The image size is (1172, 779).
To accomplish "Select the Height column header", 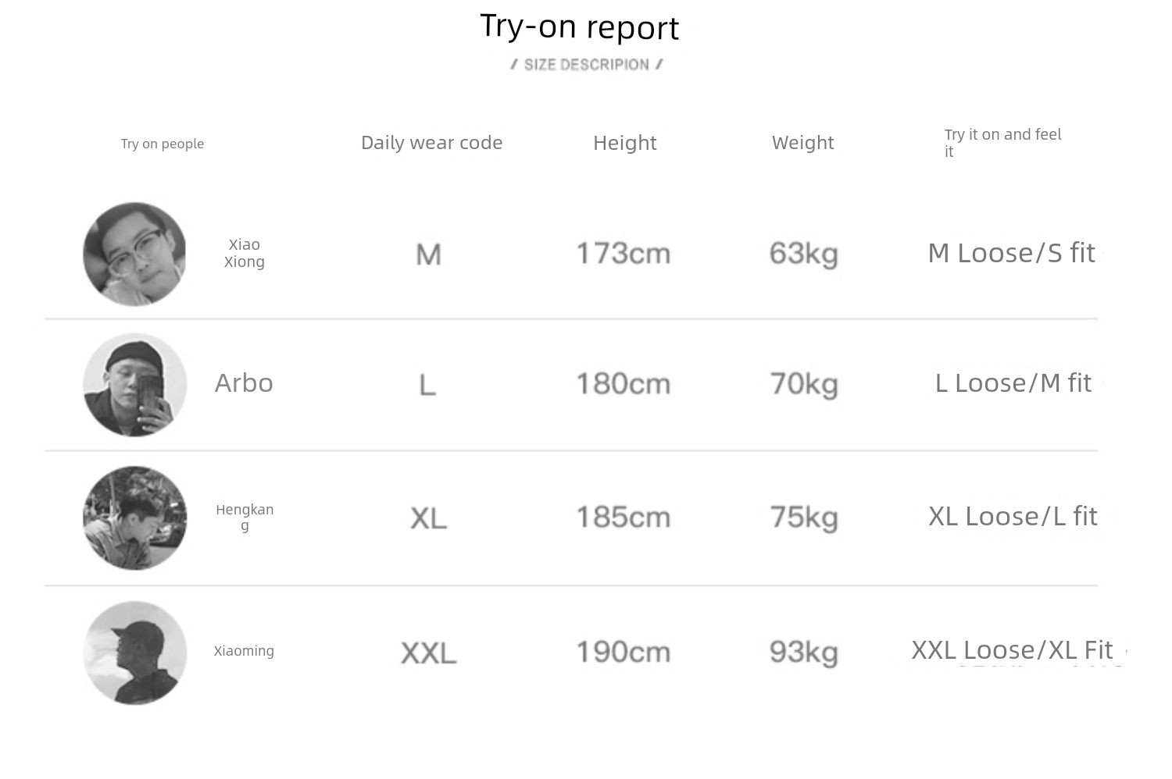I will [625, 143].
